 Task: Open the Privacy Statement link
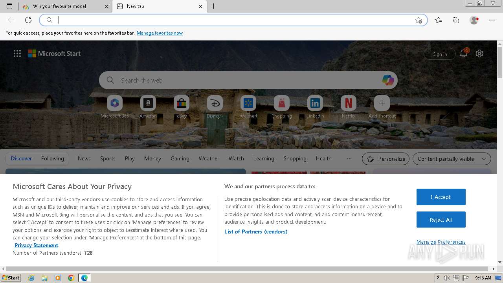click(36, 245)
